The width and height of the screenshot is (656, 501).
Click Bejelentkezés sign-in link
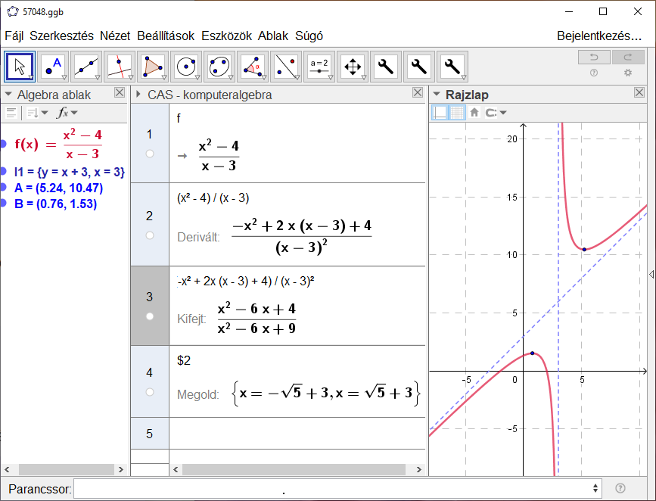pos(598,36)
